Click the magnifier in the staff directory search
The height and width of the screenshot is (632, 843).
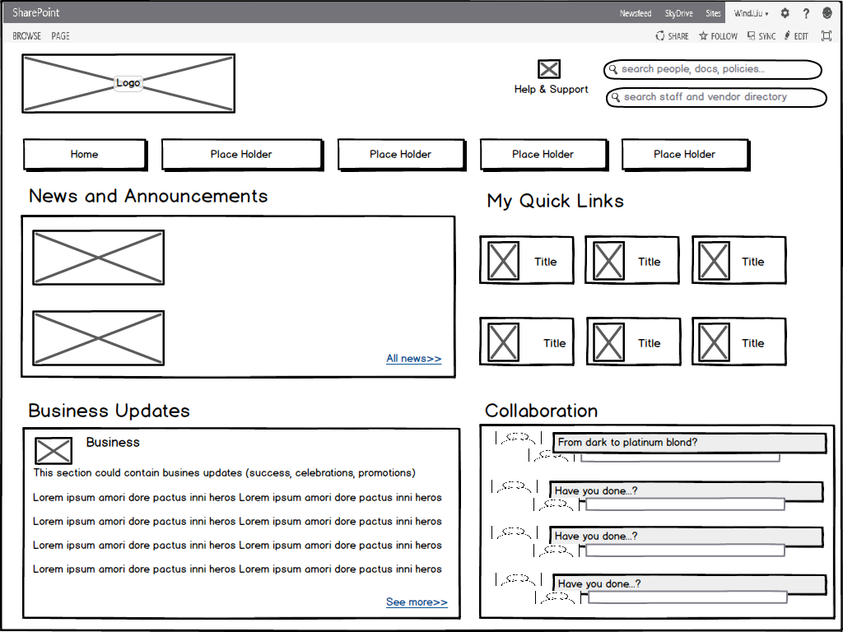pos(616,98)
